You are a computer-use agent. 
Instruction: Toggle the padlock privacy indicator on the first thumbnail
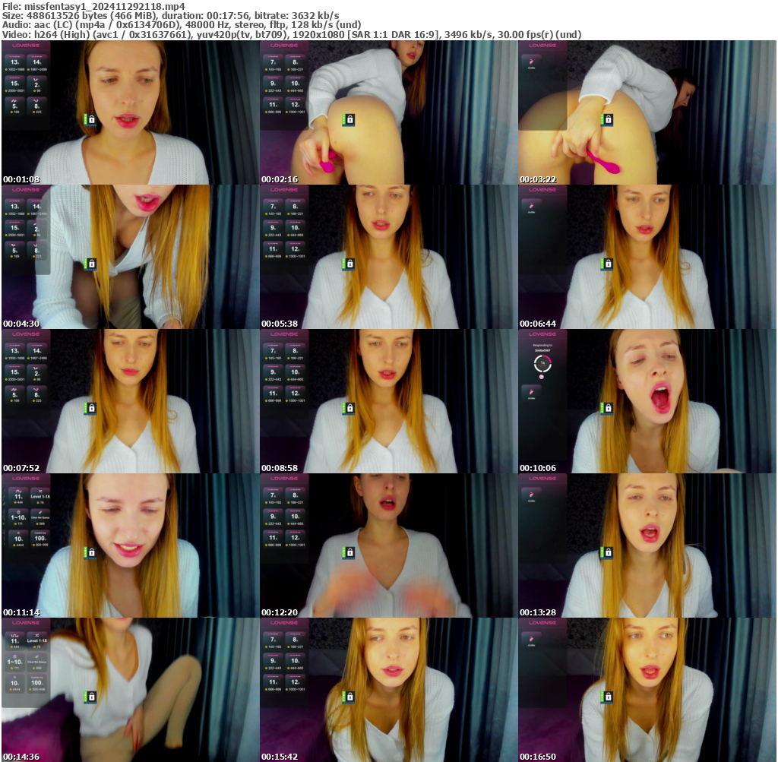click(x=91, y=119)
